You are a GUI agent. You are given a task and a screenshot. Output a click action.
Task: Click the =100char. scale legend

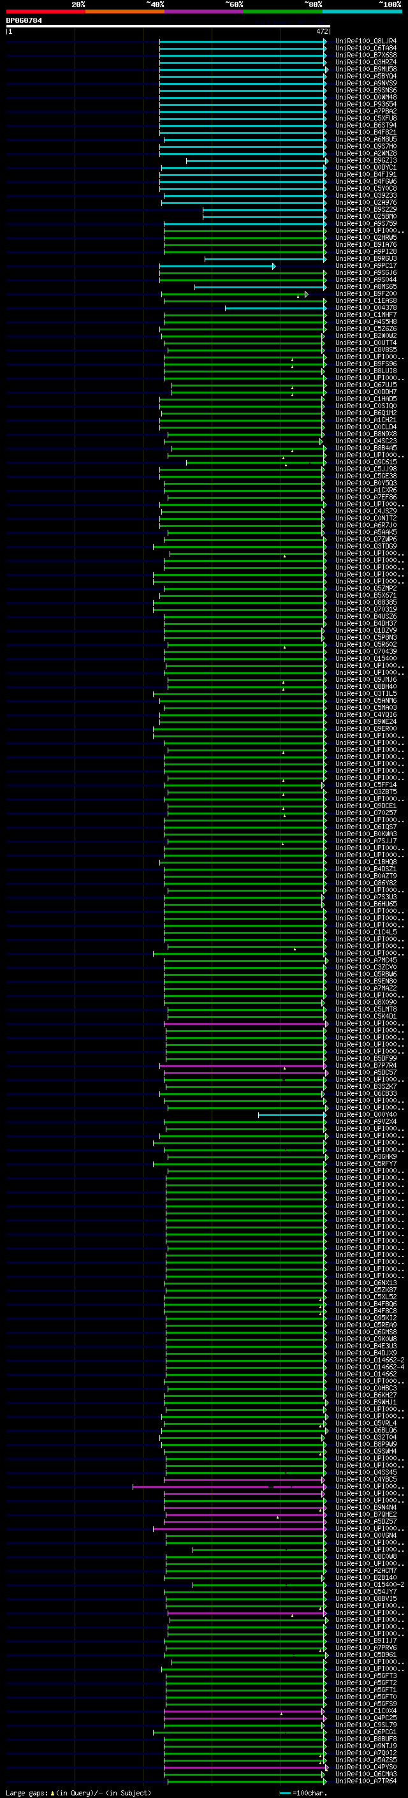tap(303, 1792)
